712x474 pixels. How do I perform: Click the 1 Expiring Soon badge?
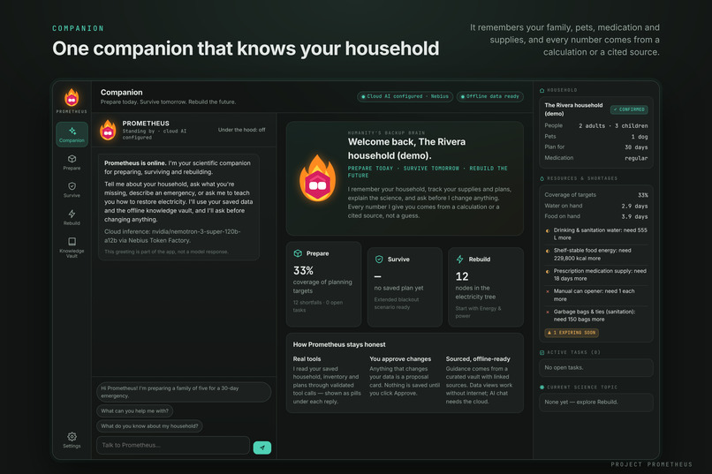click(x=572, y=333)
